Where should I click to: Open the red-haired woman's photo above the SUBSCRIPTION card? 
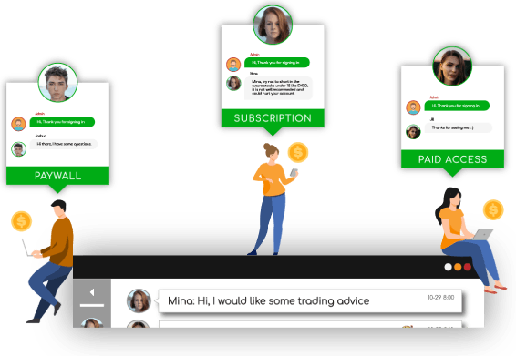pos(273,25)
